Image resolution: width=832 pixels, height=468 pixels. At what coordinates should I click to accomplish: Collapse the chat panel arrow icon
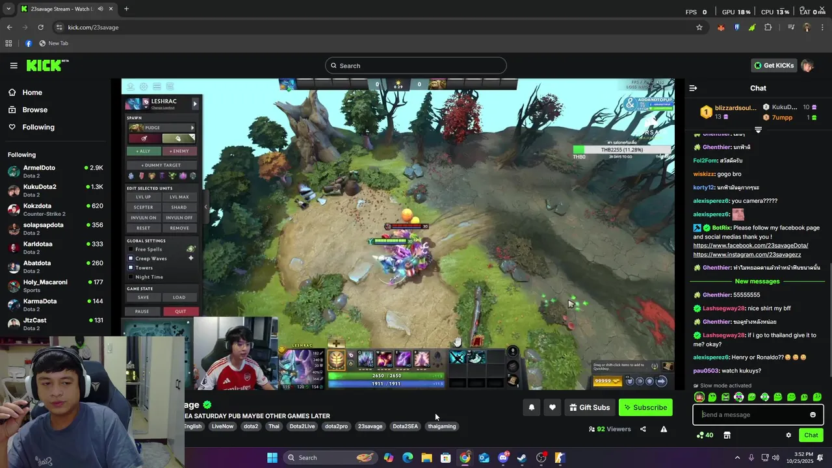click(693, 88)
